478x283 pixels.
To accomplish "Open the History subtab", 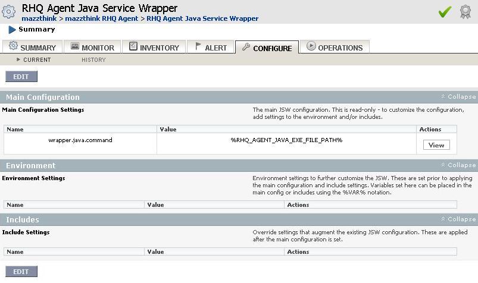I will click(93, 60).
